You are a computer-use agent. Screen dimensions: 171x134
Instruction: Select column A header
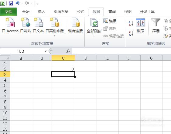click(21, 58)
